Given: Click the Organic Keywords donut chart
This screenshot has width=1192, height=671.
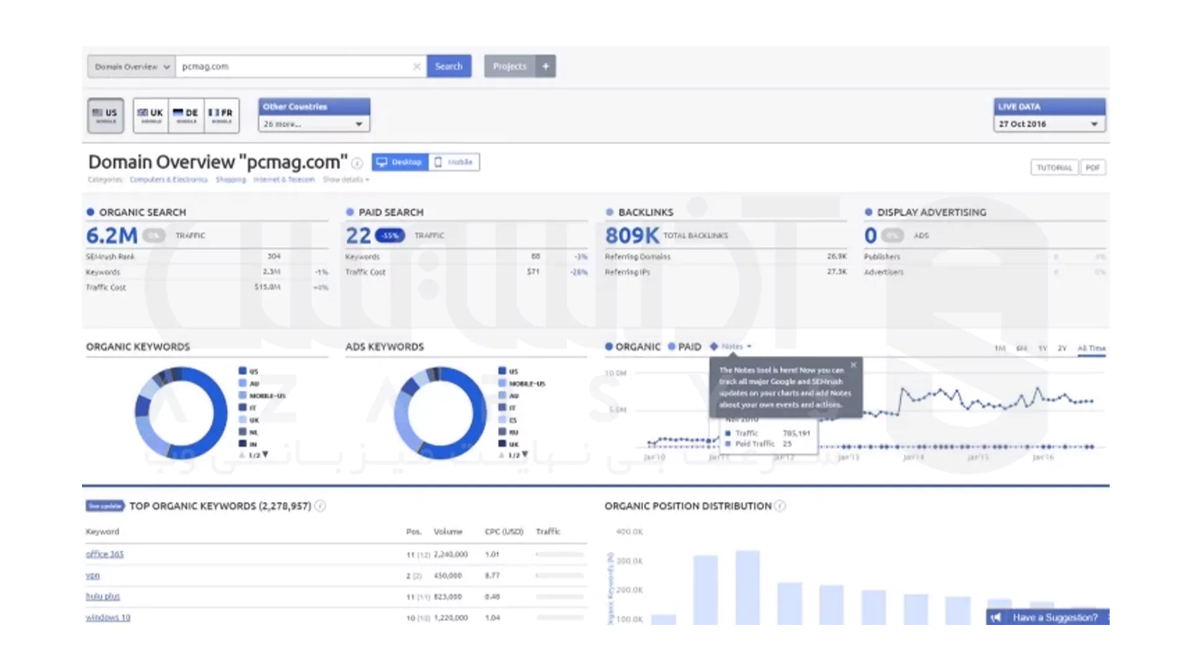Looking at the screenshot, I should click(x=181, y=413).
